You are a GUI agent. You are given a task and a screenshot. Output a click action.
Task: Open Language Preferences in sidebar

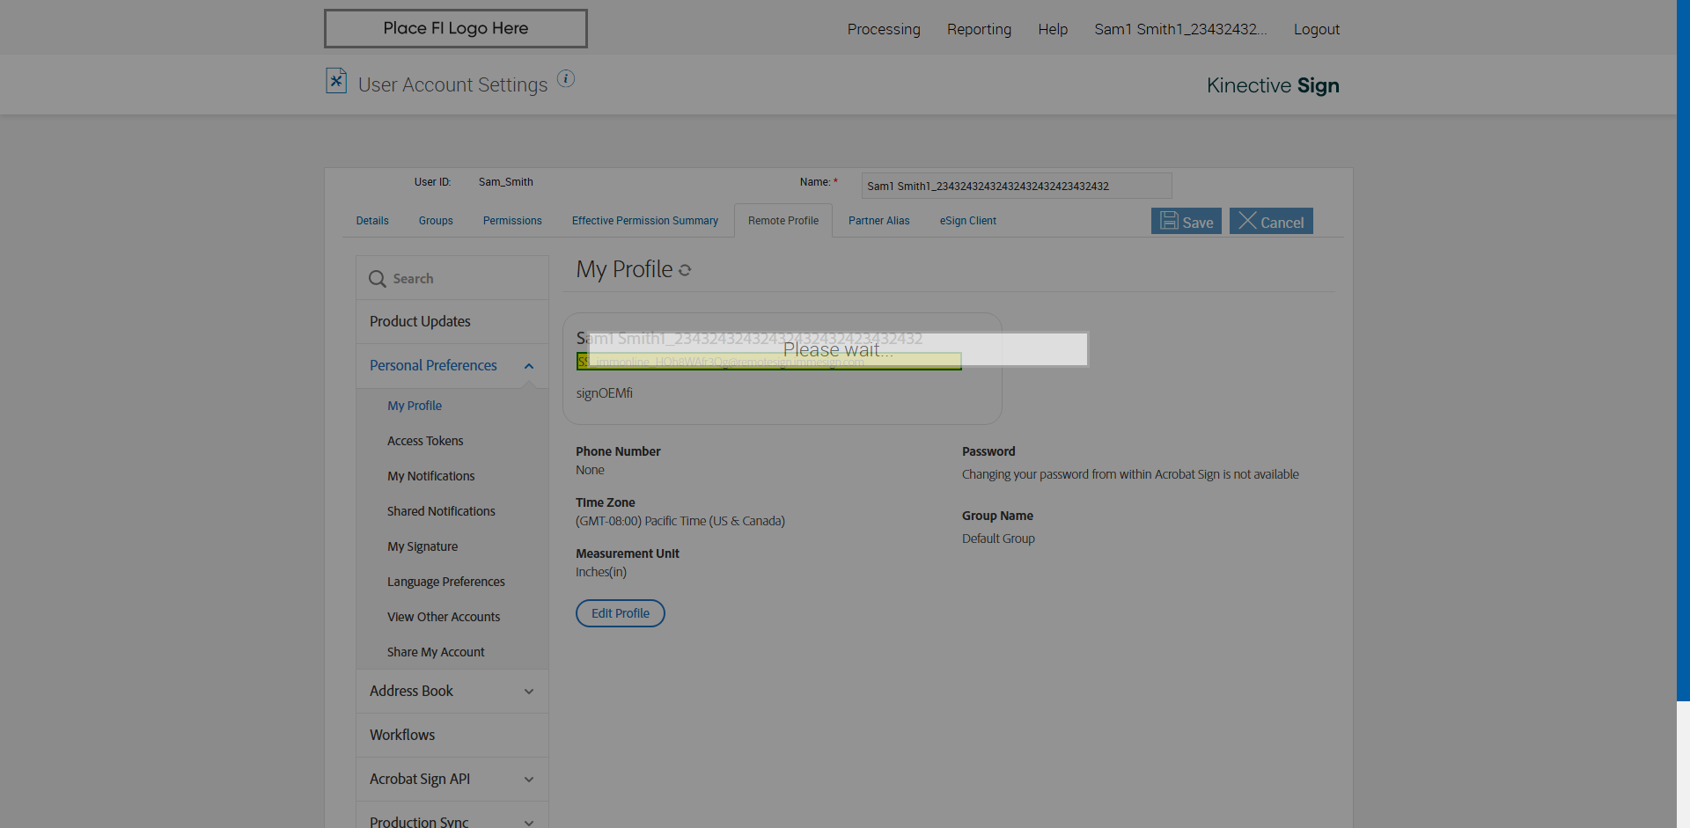pos(446,582)
